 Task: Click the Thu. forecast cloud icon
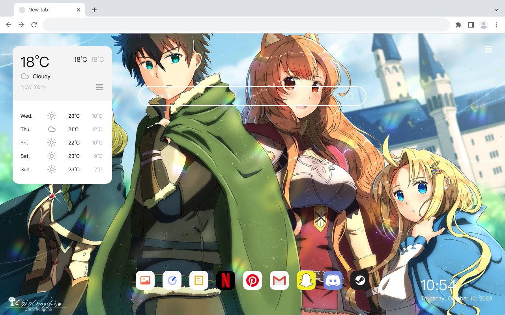52,129
